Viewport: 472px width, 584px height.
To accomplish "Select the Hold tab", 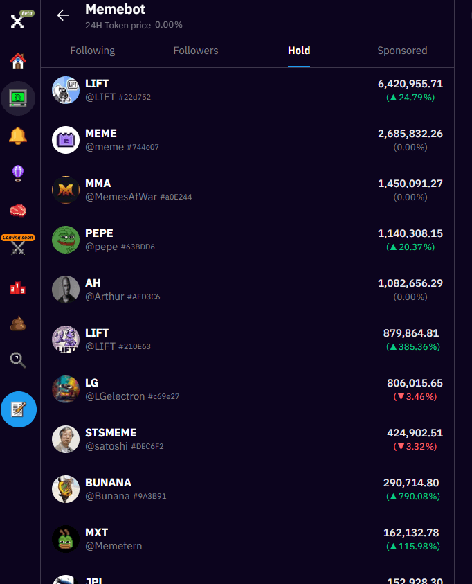I will 299,51.
